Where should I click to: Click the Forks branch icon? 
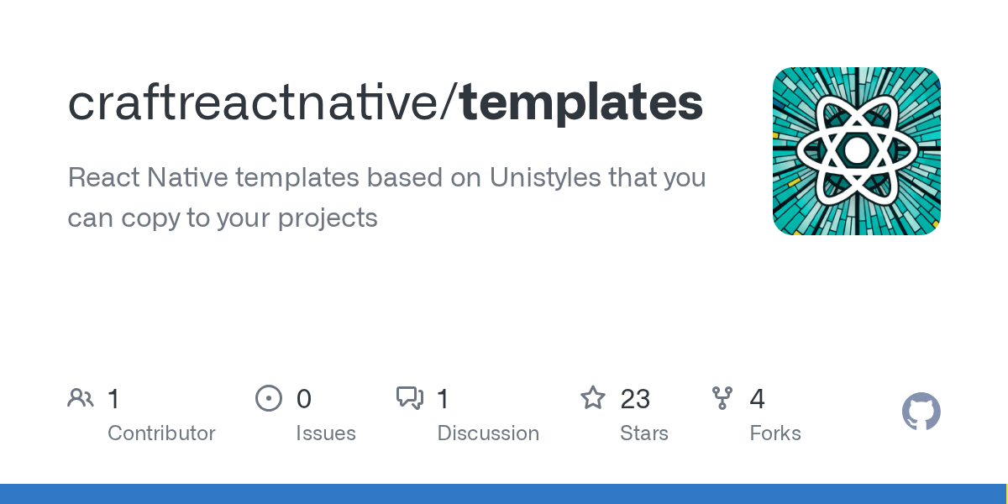[722, 398]
